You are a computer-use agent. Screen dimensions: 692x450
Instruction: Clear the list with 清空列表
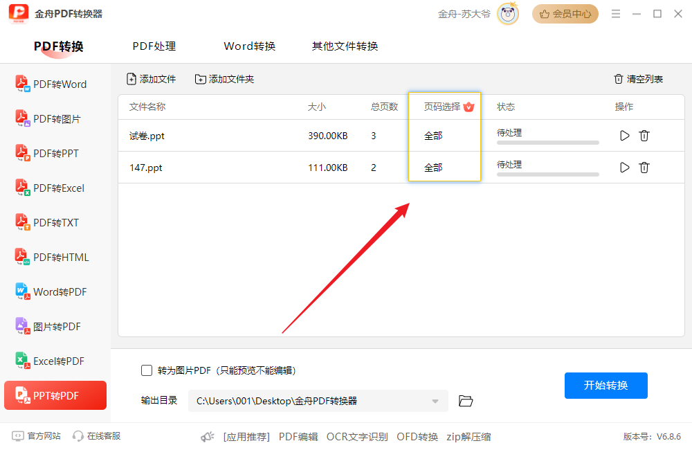coord(638,79)
